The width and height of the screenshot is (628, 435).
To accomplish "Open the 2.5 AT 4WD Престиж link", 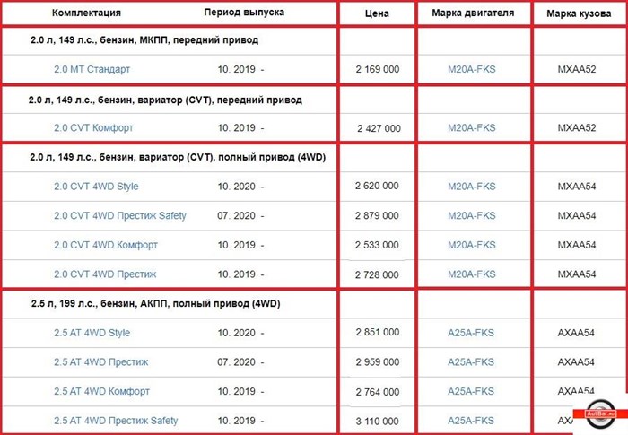I will pos(100,362).
